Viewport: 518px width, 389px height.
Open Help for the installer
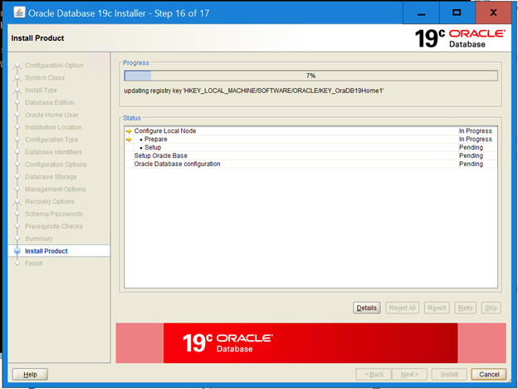pyautogui.click(x=30, y=374)
